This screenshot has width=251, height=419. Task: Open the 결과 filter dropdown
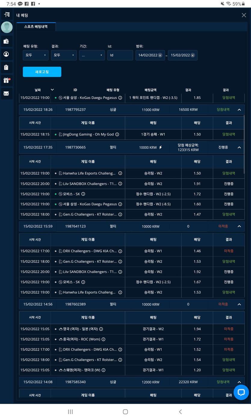[64, 55]
